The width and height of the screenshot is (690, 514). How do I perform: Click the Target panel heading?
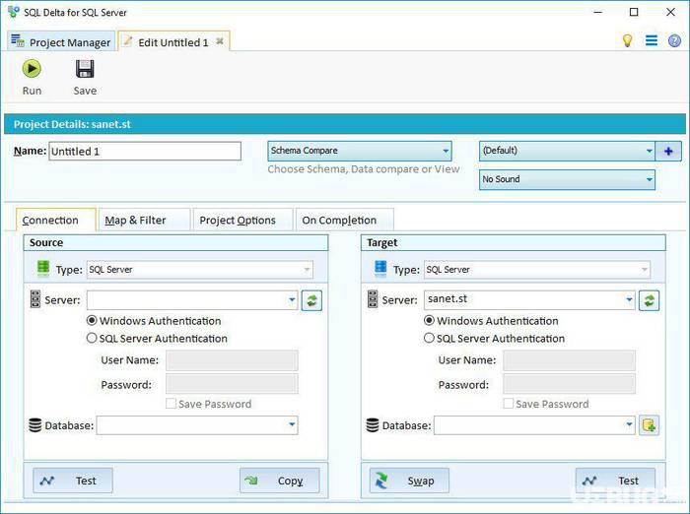(x=514, y=242)
